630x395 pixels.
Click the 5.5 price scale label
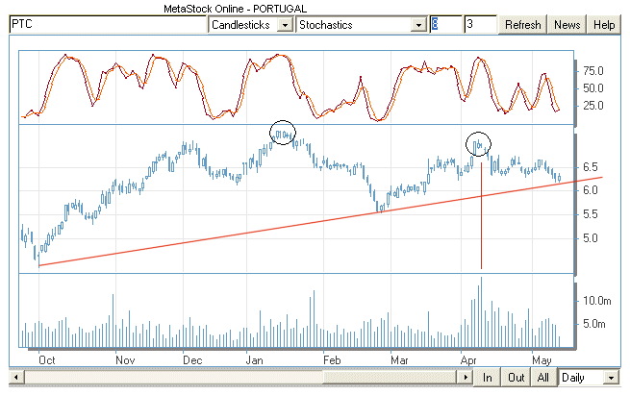click(x=591, y=214)
